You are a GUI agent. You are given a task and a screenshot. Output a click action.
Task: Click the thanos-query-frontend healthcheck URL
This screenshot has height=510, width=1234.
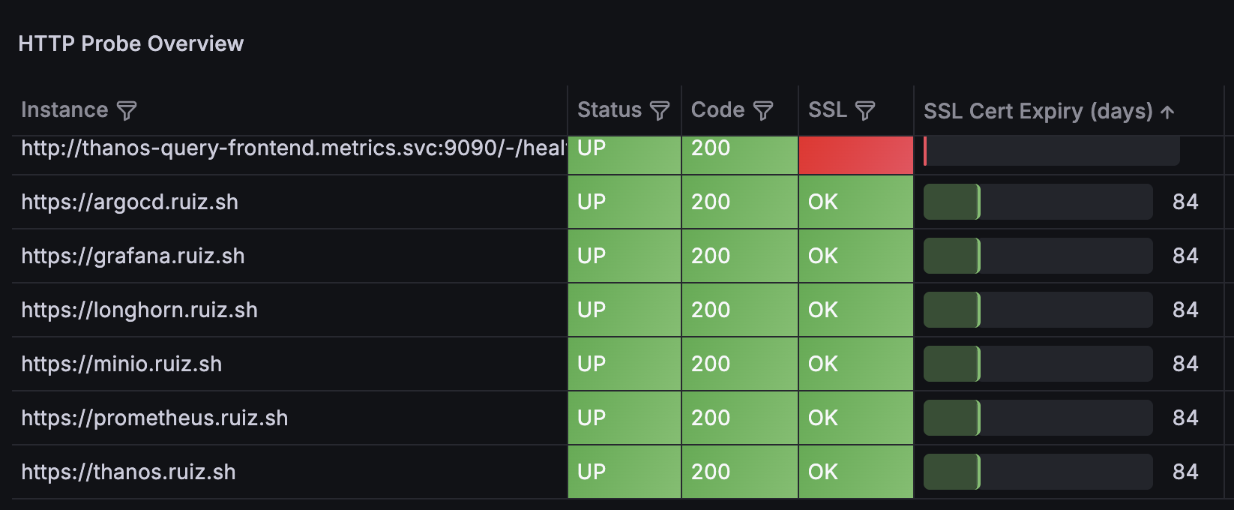click(x=292, y=148)
